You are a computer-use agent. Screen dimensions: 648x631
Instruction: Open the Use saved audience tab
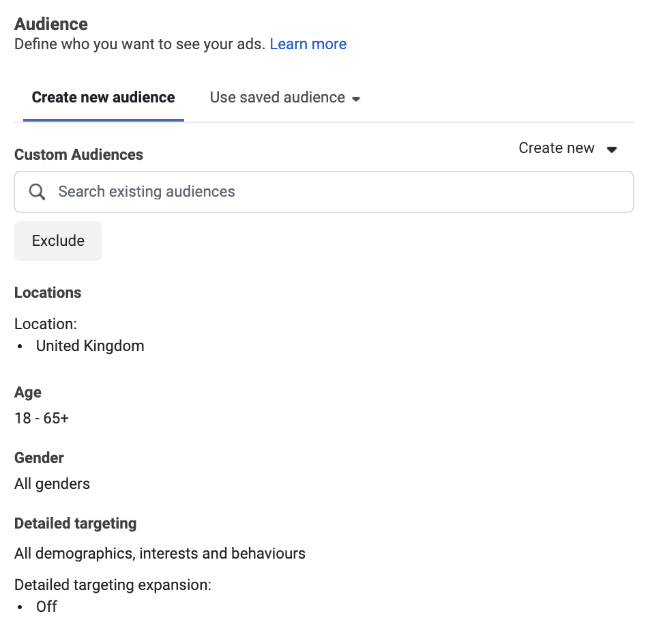278,98
